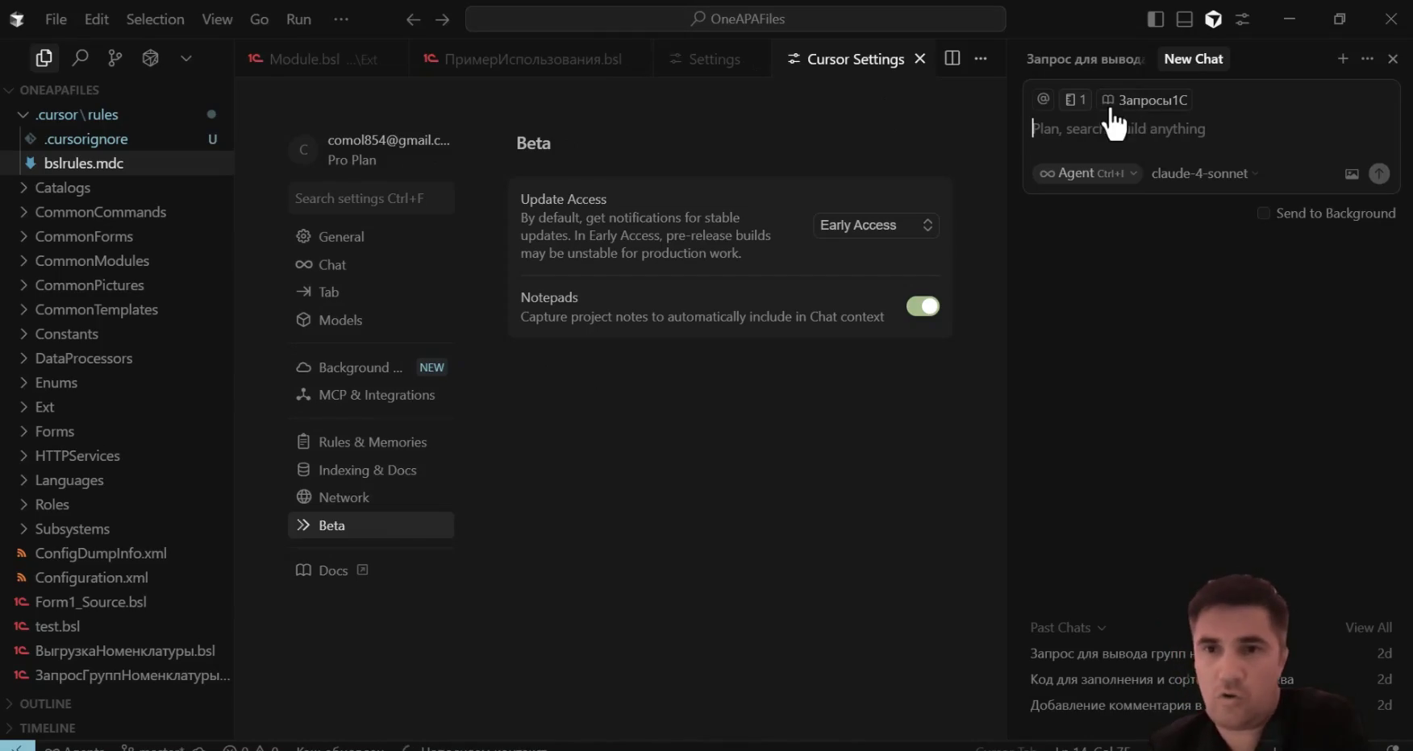Open Chat settings section
1413x751 pixels.
371,264
